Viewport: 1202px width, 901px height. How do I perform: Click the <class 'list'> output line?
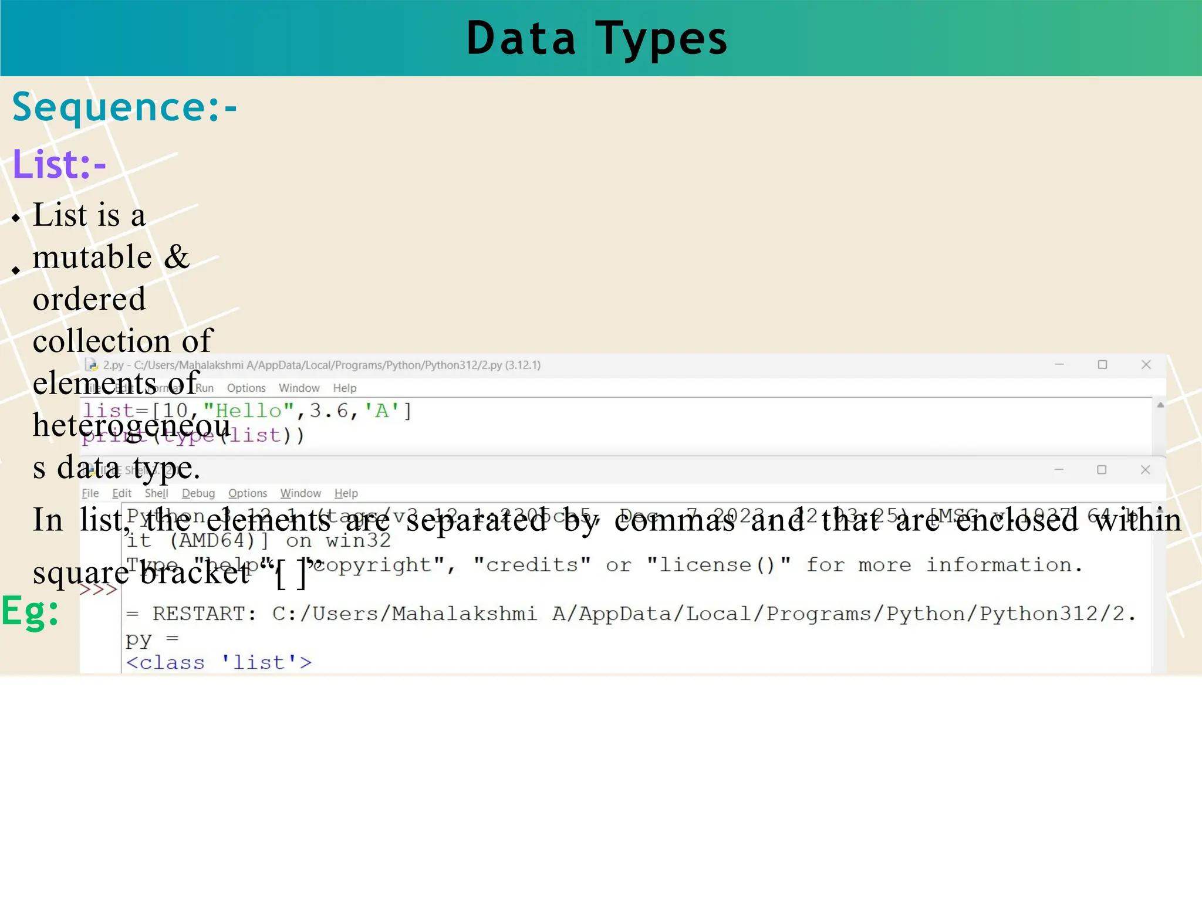pyautogui.click(x=218, y=662)
